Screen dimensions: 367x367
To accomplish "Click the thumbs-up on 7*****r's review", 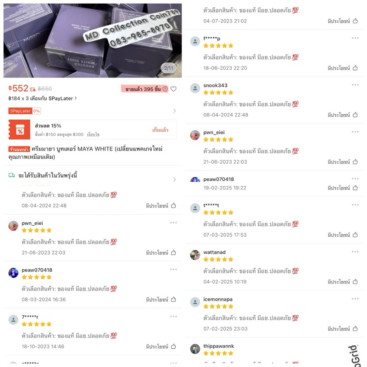I will tap(173, 346).
